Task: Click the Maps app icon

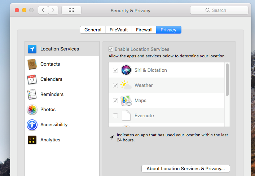Action: [126, 100]
